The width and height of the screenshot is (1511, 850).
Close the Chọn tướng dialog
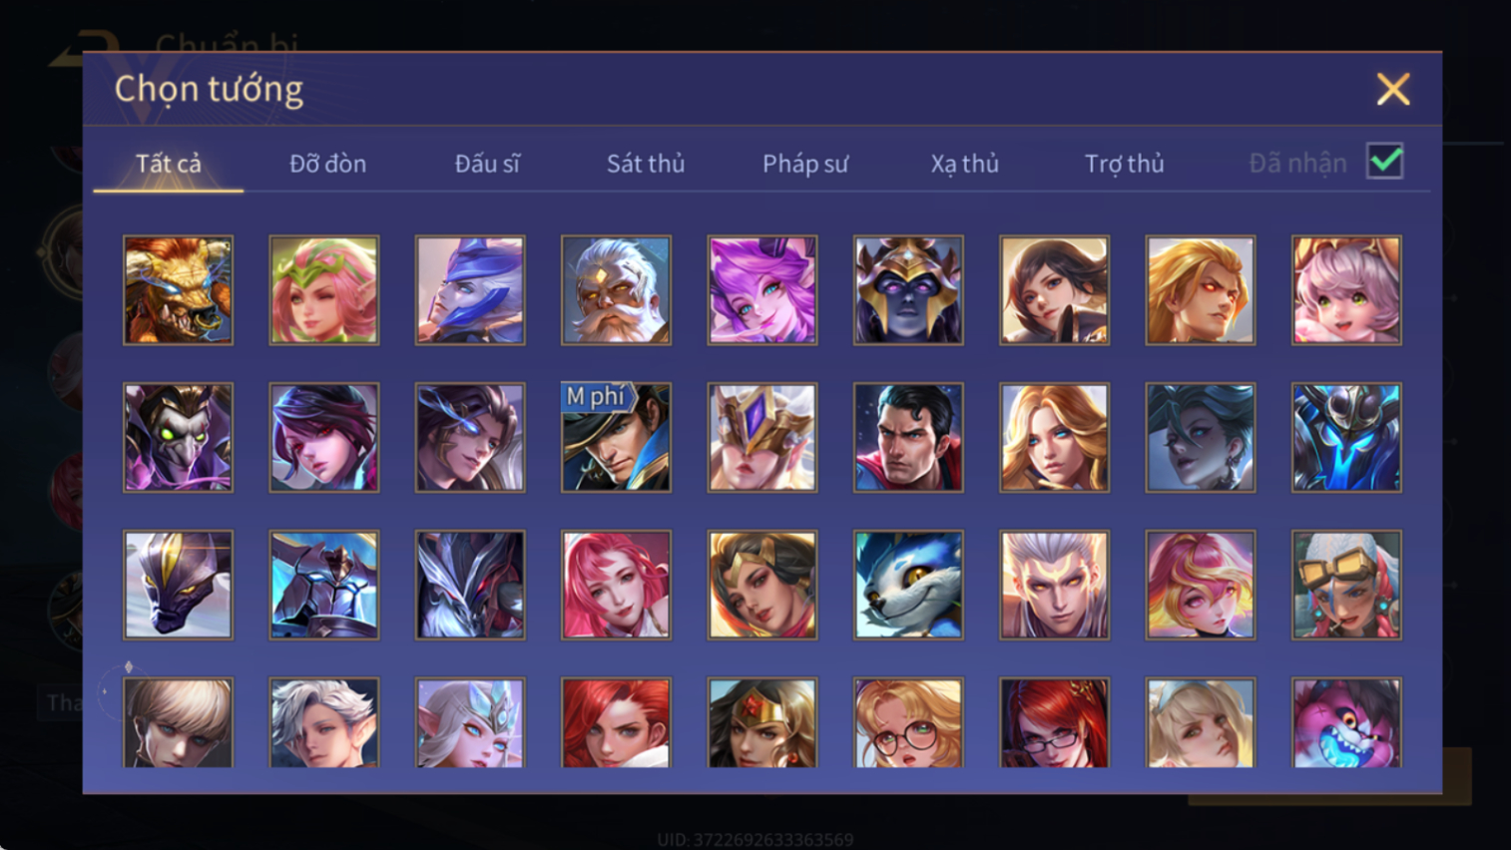[x=1393, y=90]
